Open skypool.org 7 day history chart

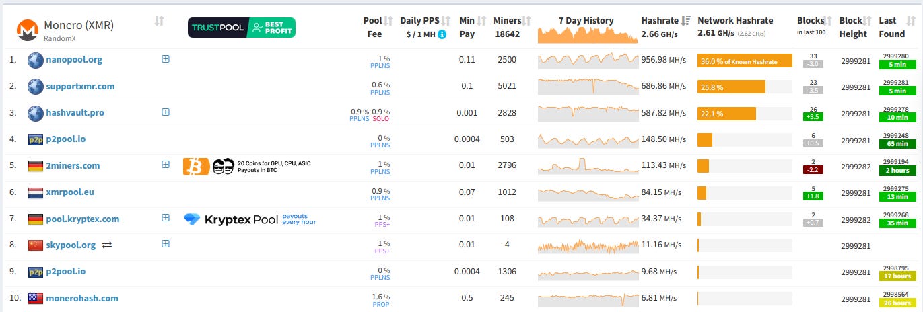coord(588,245)
